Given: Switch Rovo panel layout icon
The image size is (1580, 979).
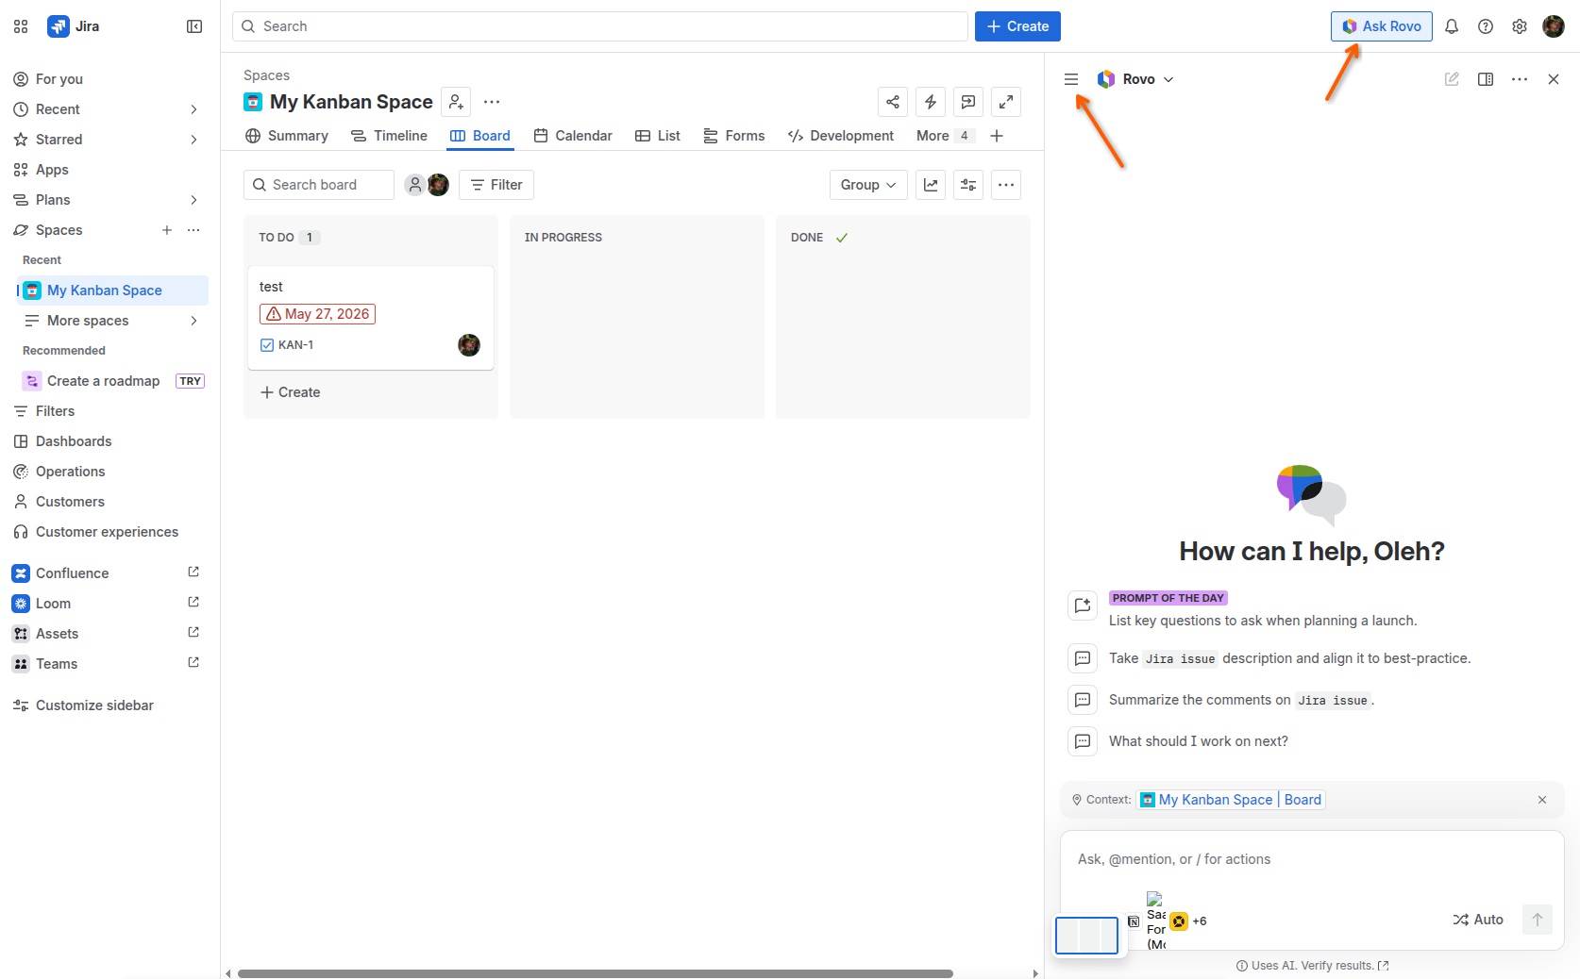Looking at the screenshot, I should [x=1486, y=79].
